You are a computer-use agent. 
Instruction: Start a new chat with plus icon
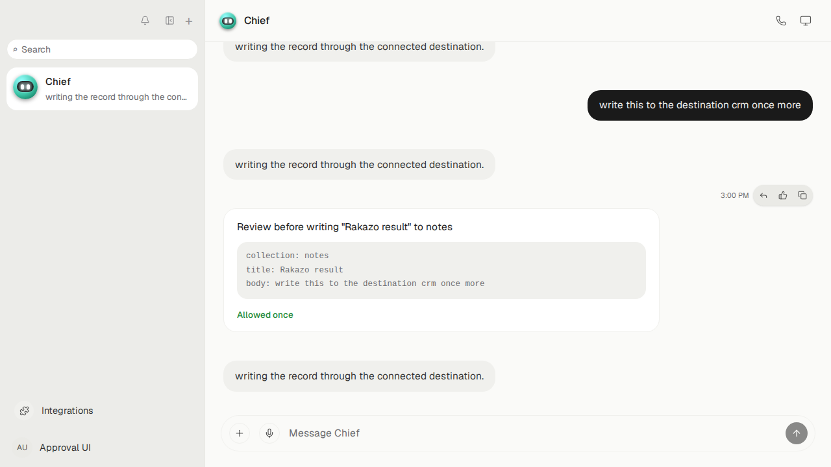[x=189, y=21]
